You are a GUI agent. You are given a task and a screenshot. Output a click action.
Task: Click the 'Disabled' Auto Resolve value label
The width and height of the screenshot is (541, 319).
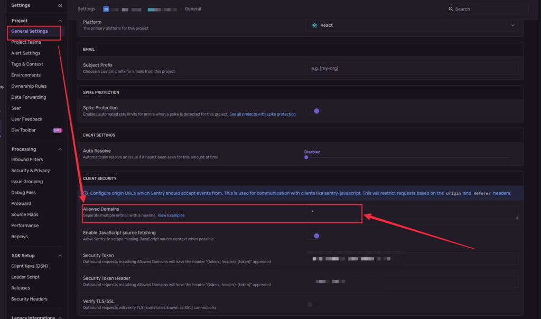312,152
